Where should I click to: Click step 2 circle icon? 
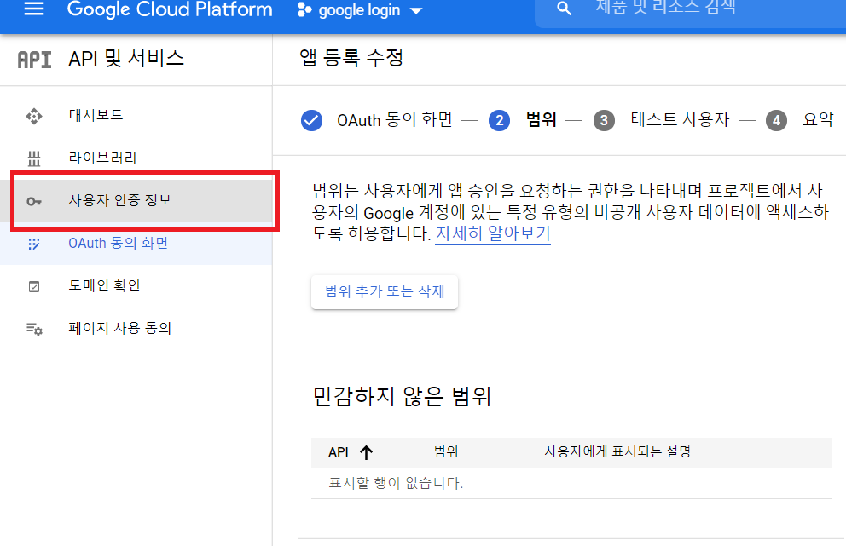coord(499,120)
